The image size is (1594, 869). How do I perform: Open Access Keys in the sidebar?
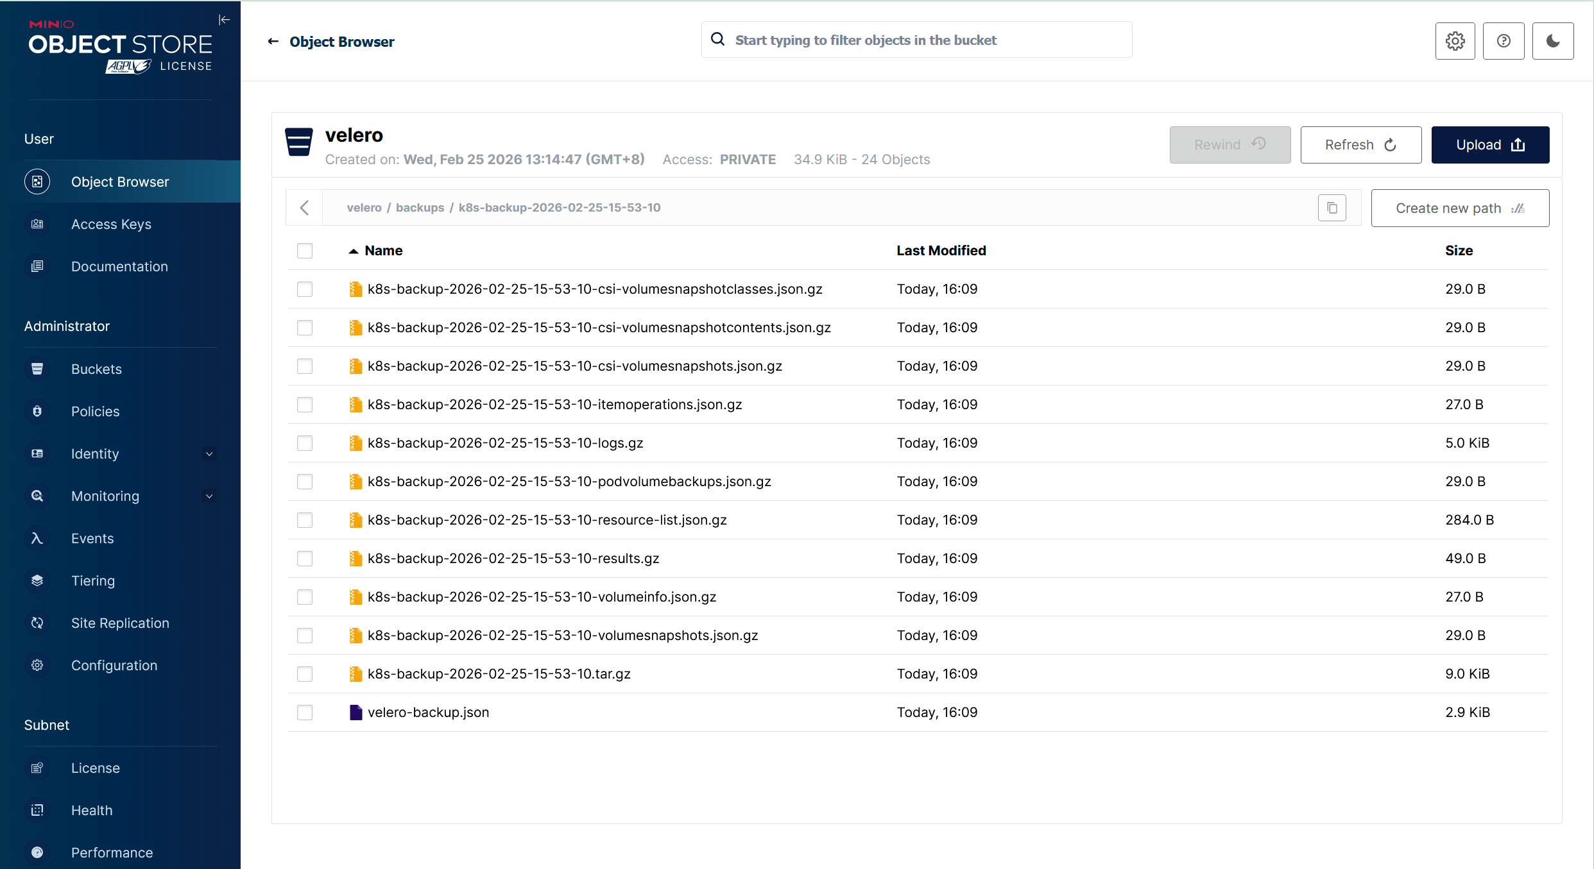(111, 224)
